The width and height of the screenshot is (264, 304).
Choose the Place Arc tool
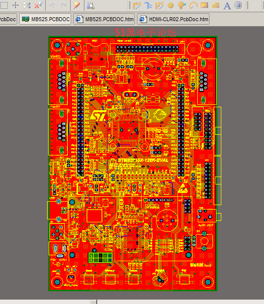[193, 5]
